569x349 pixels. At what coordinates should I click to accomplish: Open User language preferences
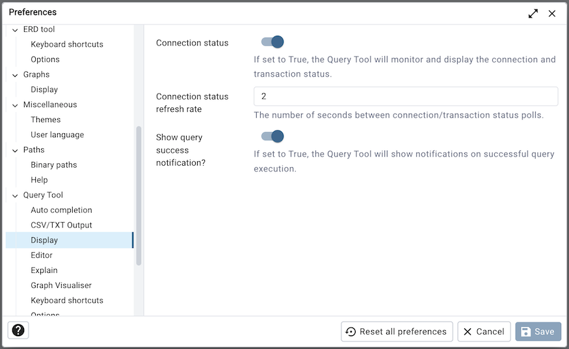click(x=57, y=135)
